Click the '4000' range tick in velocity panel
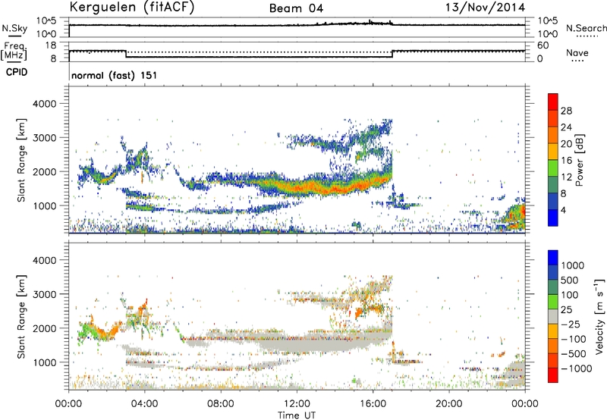The image size is (607, 420). click(44, 260)
